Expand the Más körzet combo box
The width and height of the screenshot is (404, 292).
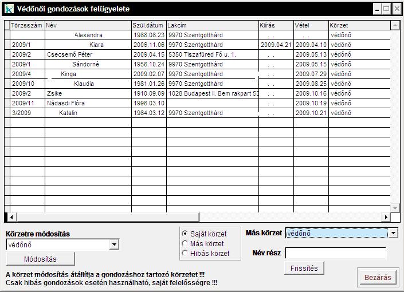[393, 233]
